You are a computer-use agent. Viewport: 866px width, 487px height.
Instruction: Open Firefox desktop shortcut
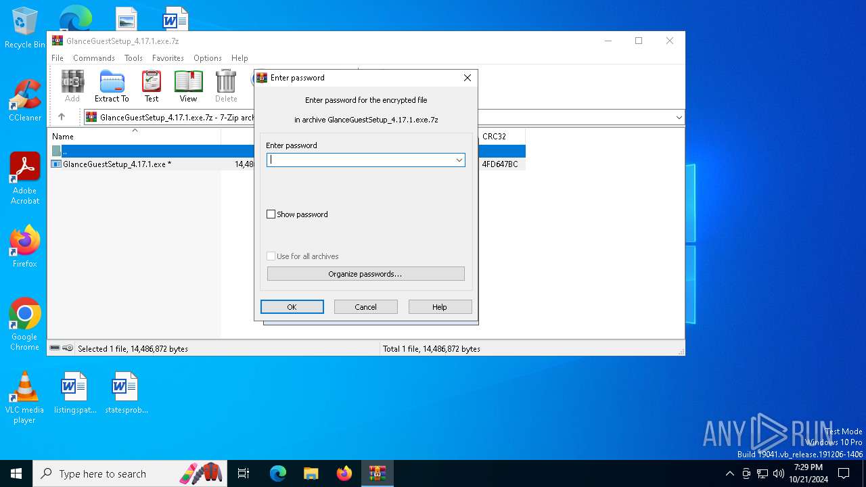tap(25, 246)
